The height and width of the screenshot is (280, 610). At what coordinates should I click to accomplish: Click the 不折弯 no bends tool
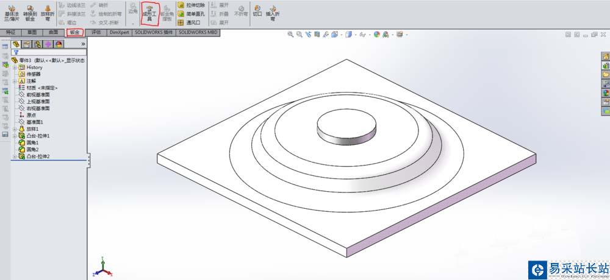[241, 11]
